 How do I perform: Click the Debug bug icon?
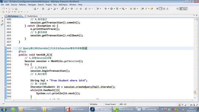[x=106, y=9]
